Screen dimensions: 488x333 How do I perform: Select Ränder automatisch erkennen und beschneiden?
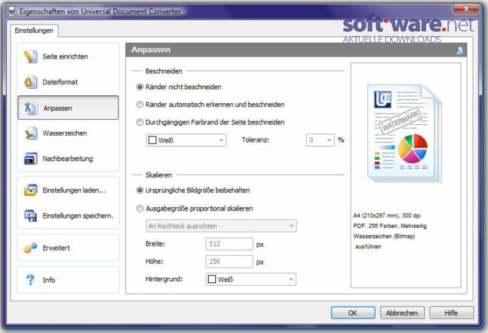tap(211, 105)
